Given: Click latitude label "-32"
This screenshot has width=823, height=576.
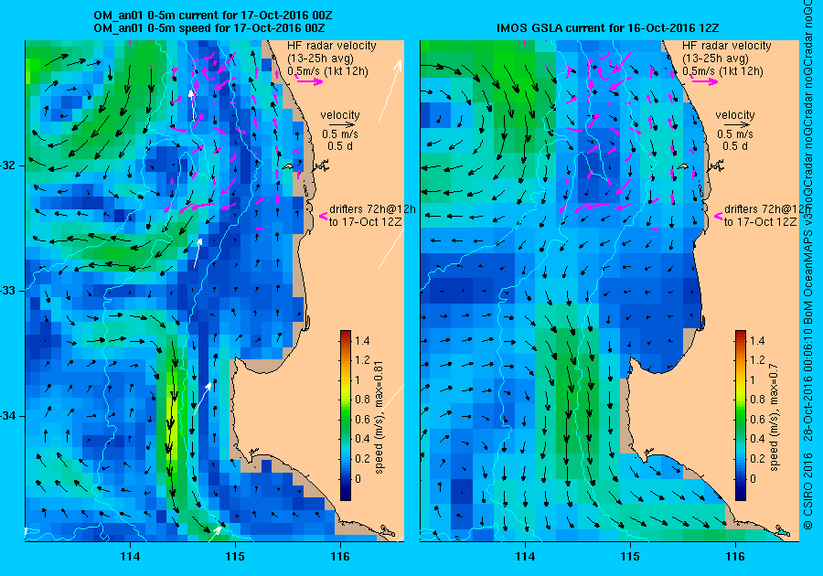Looking at the screenshot, I should click(x=8, y=165).
